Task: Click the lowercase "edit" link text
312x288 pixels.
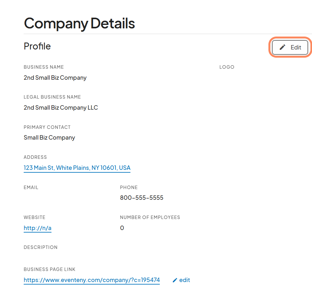Action: coord(185,280)
